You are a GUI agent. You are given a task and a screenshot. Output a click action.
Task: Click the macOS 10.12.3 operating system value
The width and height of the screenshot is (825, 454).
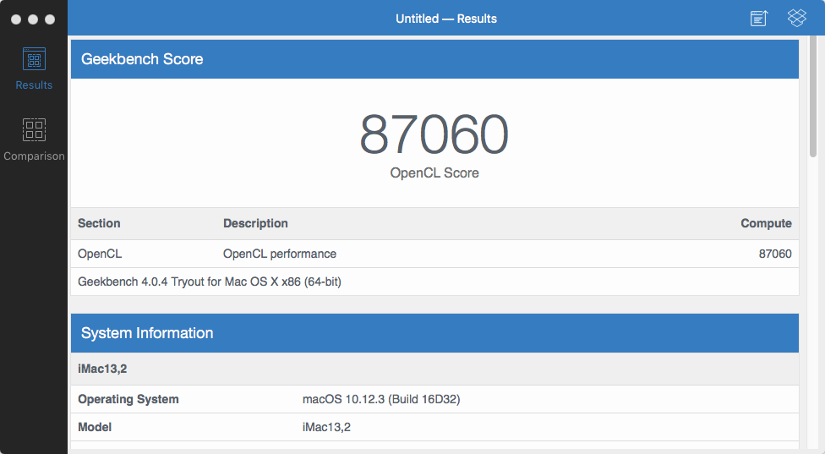click(x=381, y=399)
